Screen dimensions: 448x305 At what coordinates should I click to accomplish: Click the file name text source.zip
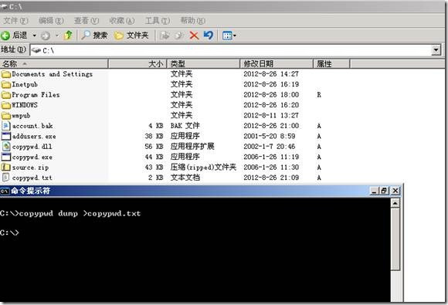coord(30,168)
